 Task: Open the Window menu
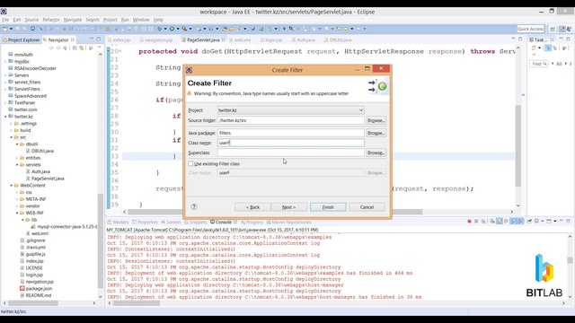[141, 20]
